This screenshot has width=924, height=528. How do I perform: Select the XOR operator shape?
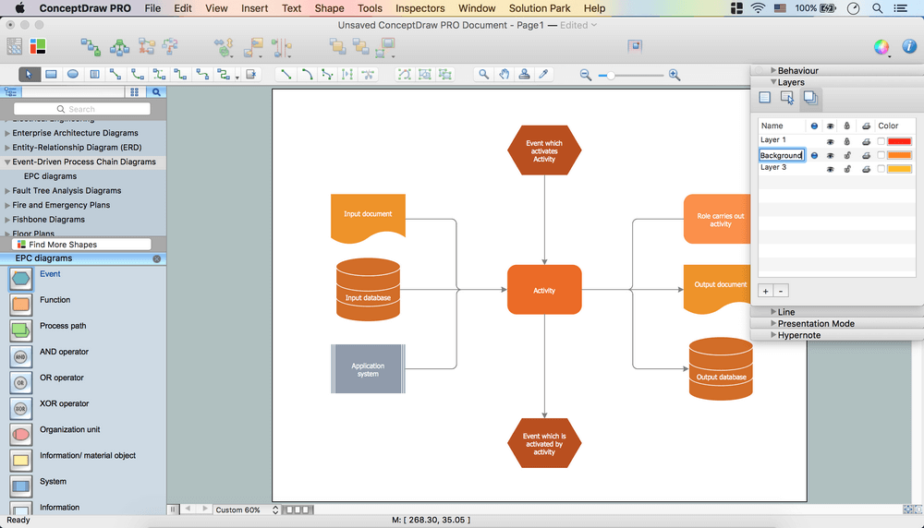20,407
